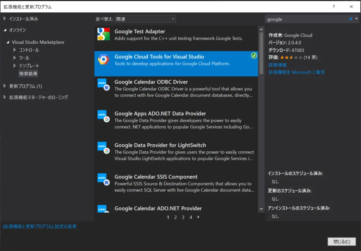Open the 並べ替え sort combo box

click(x=145, y=19)
